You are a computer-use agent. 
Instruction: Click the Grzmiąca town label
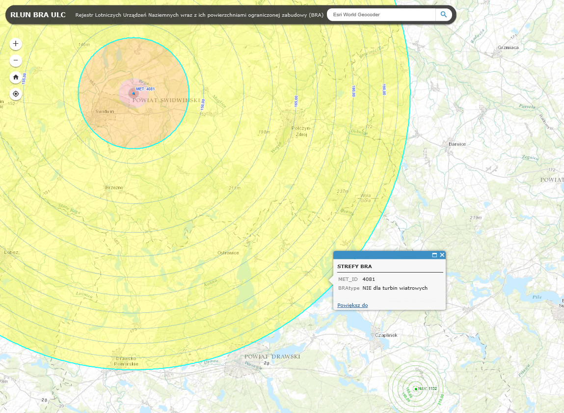pos(508,48)
